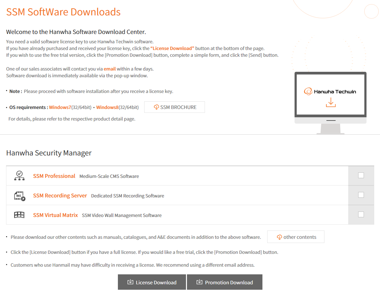Open the SSM Virtual Matrix link
Image resolution: width=380 pixels, height=308 pixels.
tap(55, 215)
